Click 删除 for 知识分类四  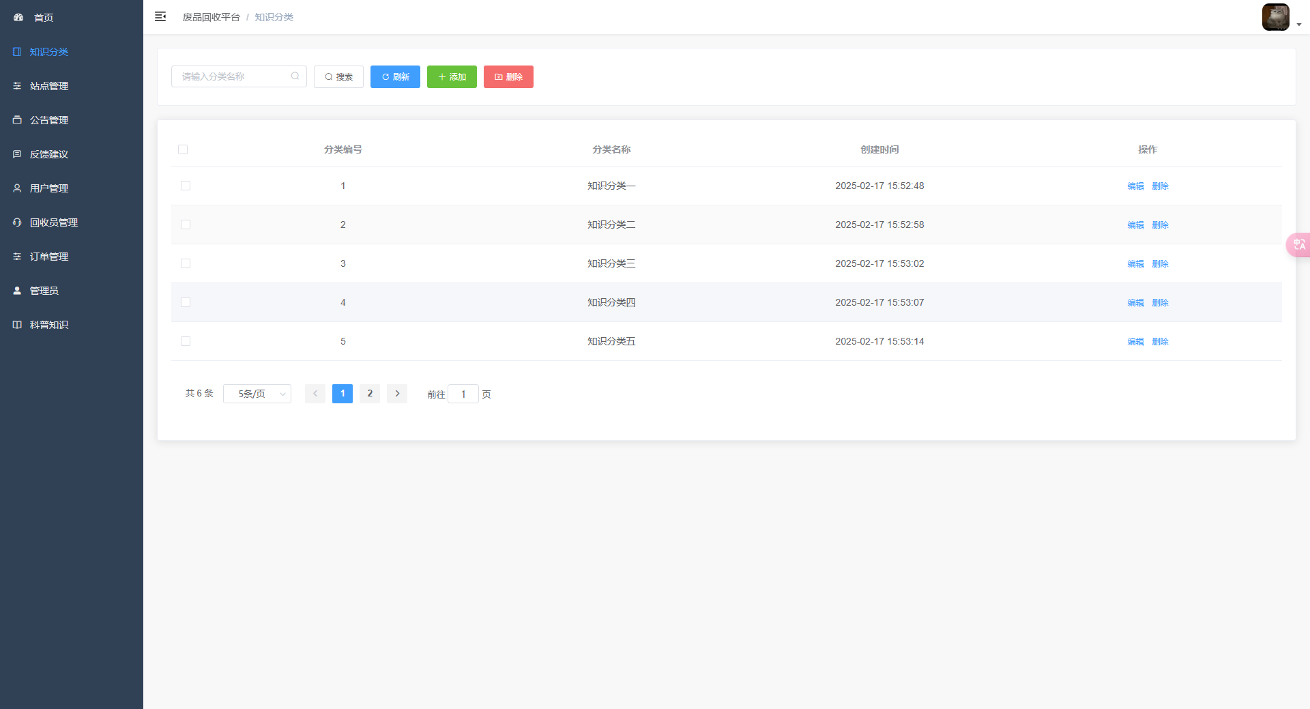(1160, 302)
